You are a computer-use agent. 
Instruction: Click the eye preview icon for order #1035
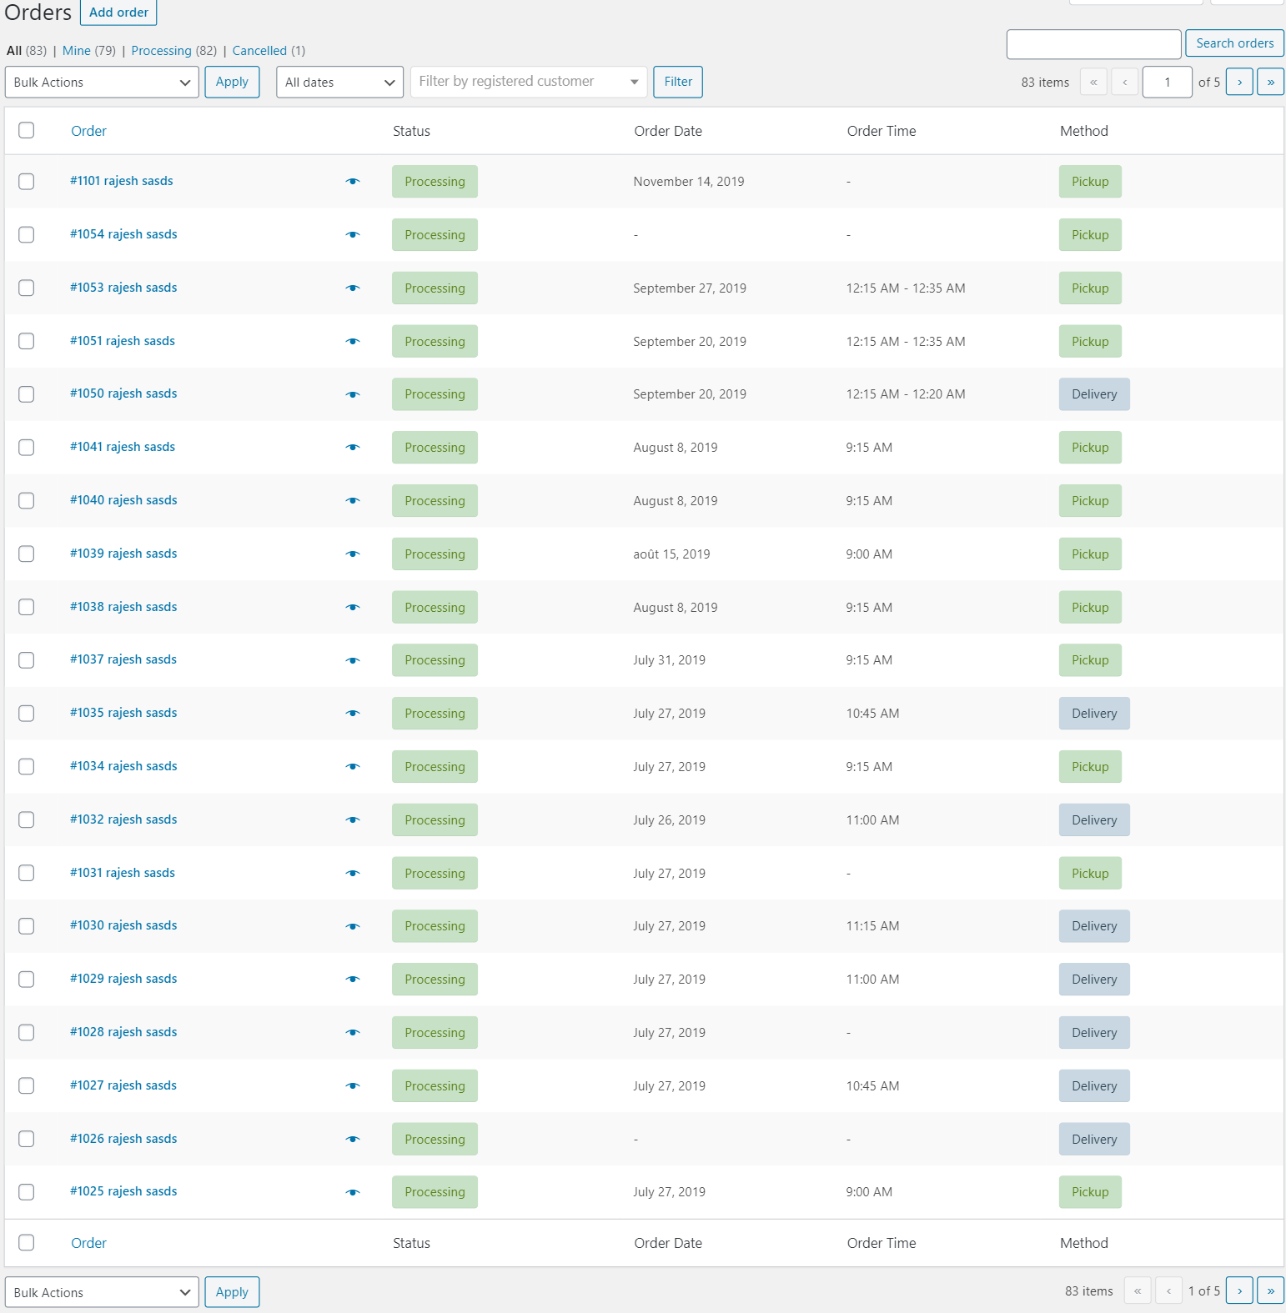(353, 714)
